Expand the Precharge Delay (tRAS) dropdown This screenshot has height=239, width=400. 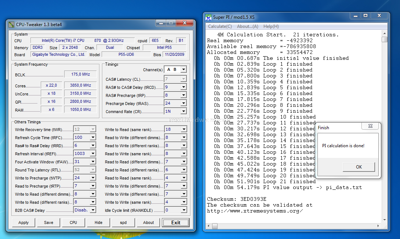coord(183,103)
